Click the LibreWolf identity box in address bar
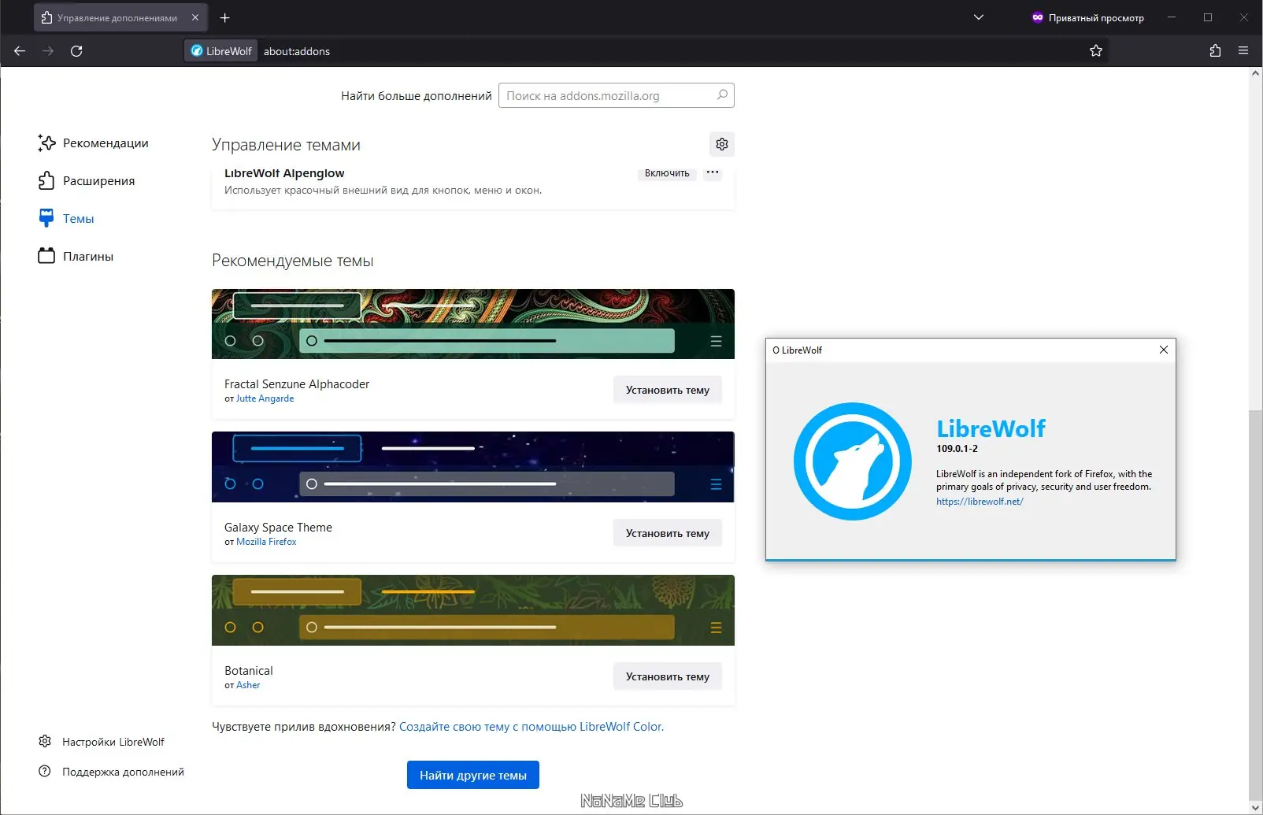 point(221,51)
